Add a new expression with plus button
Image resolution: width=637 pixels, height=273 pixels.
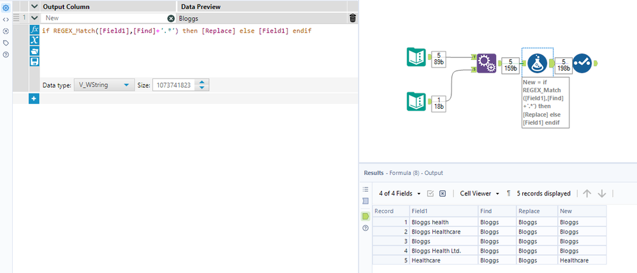[x=34, y=99]
